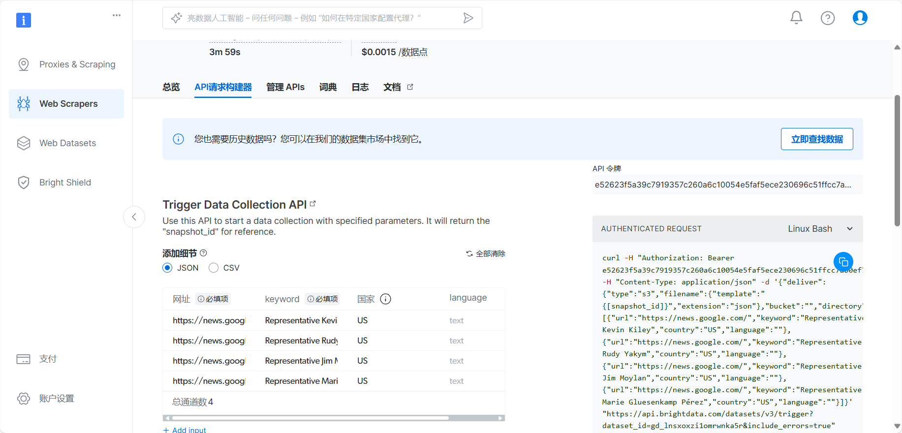Screen dimensions: 902x433
Task: Click the page scroll down arrow
Action: click(x=897, y=426)
